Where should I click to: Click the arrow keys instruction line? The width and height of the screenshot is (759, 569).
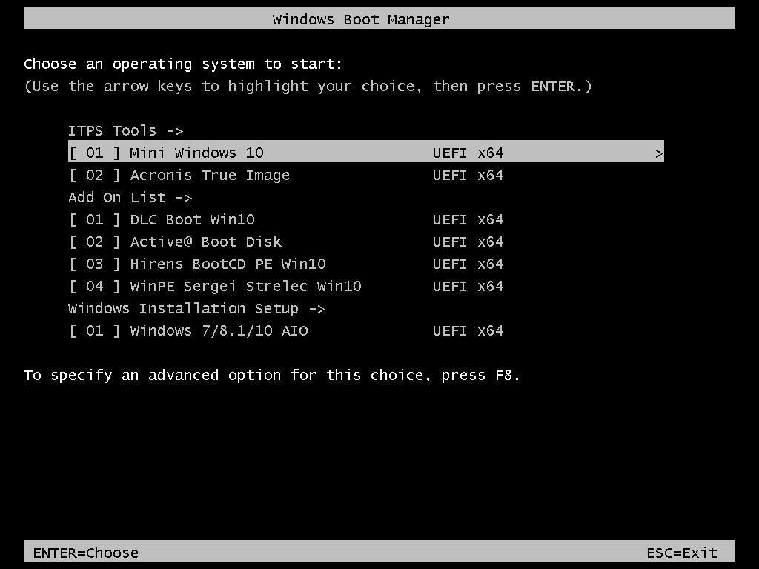click(x=308, y=86)
